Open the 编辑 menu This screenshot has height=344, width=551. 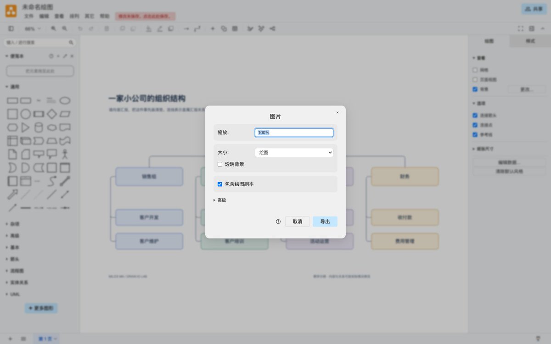point(44,16)
